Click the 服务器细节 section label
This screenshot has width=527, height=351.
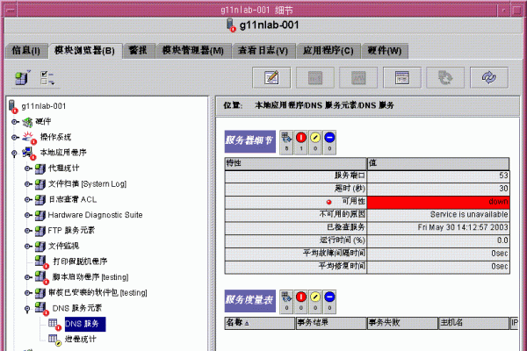(250, 141)
